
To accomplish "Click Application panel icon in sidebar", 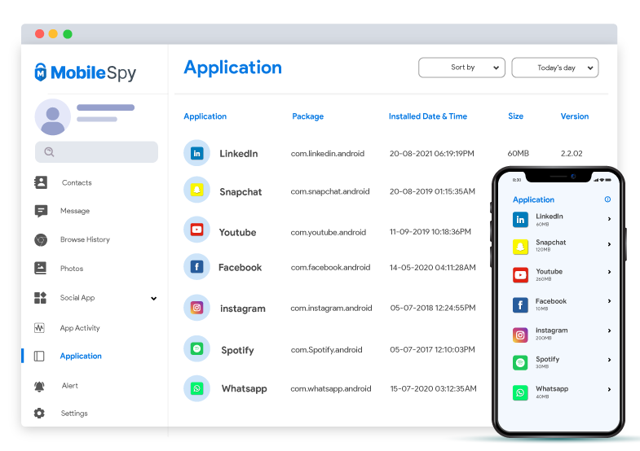I will click(x=39, y=356).
